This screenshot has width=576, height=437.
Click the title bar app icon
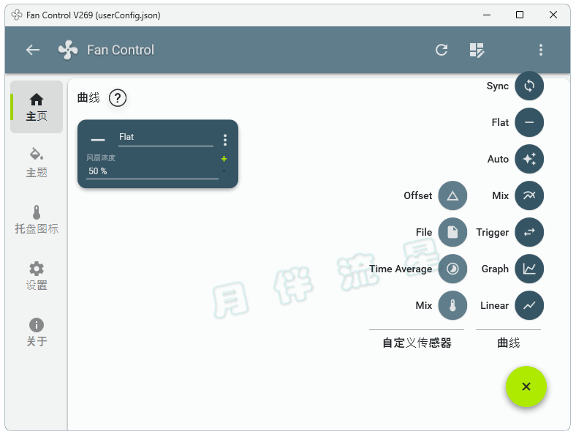click(17, 15)
